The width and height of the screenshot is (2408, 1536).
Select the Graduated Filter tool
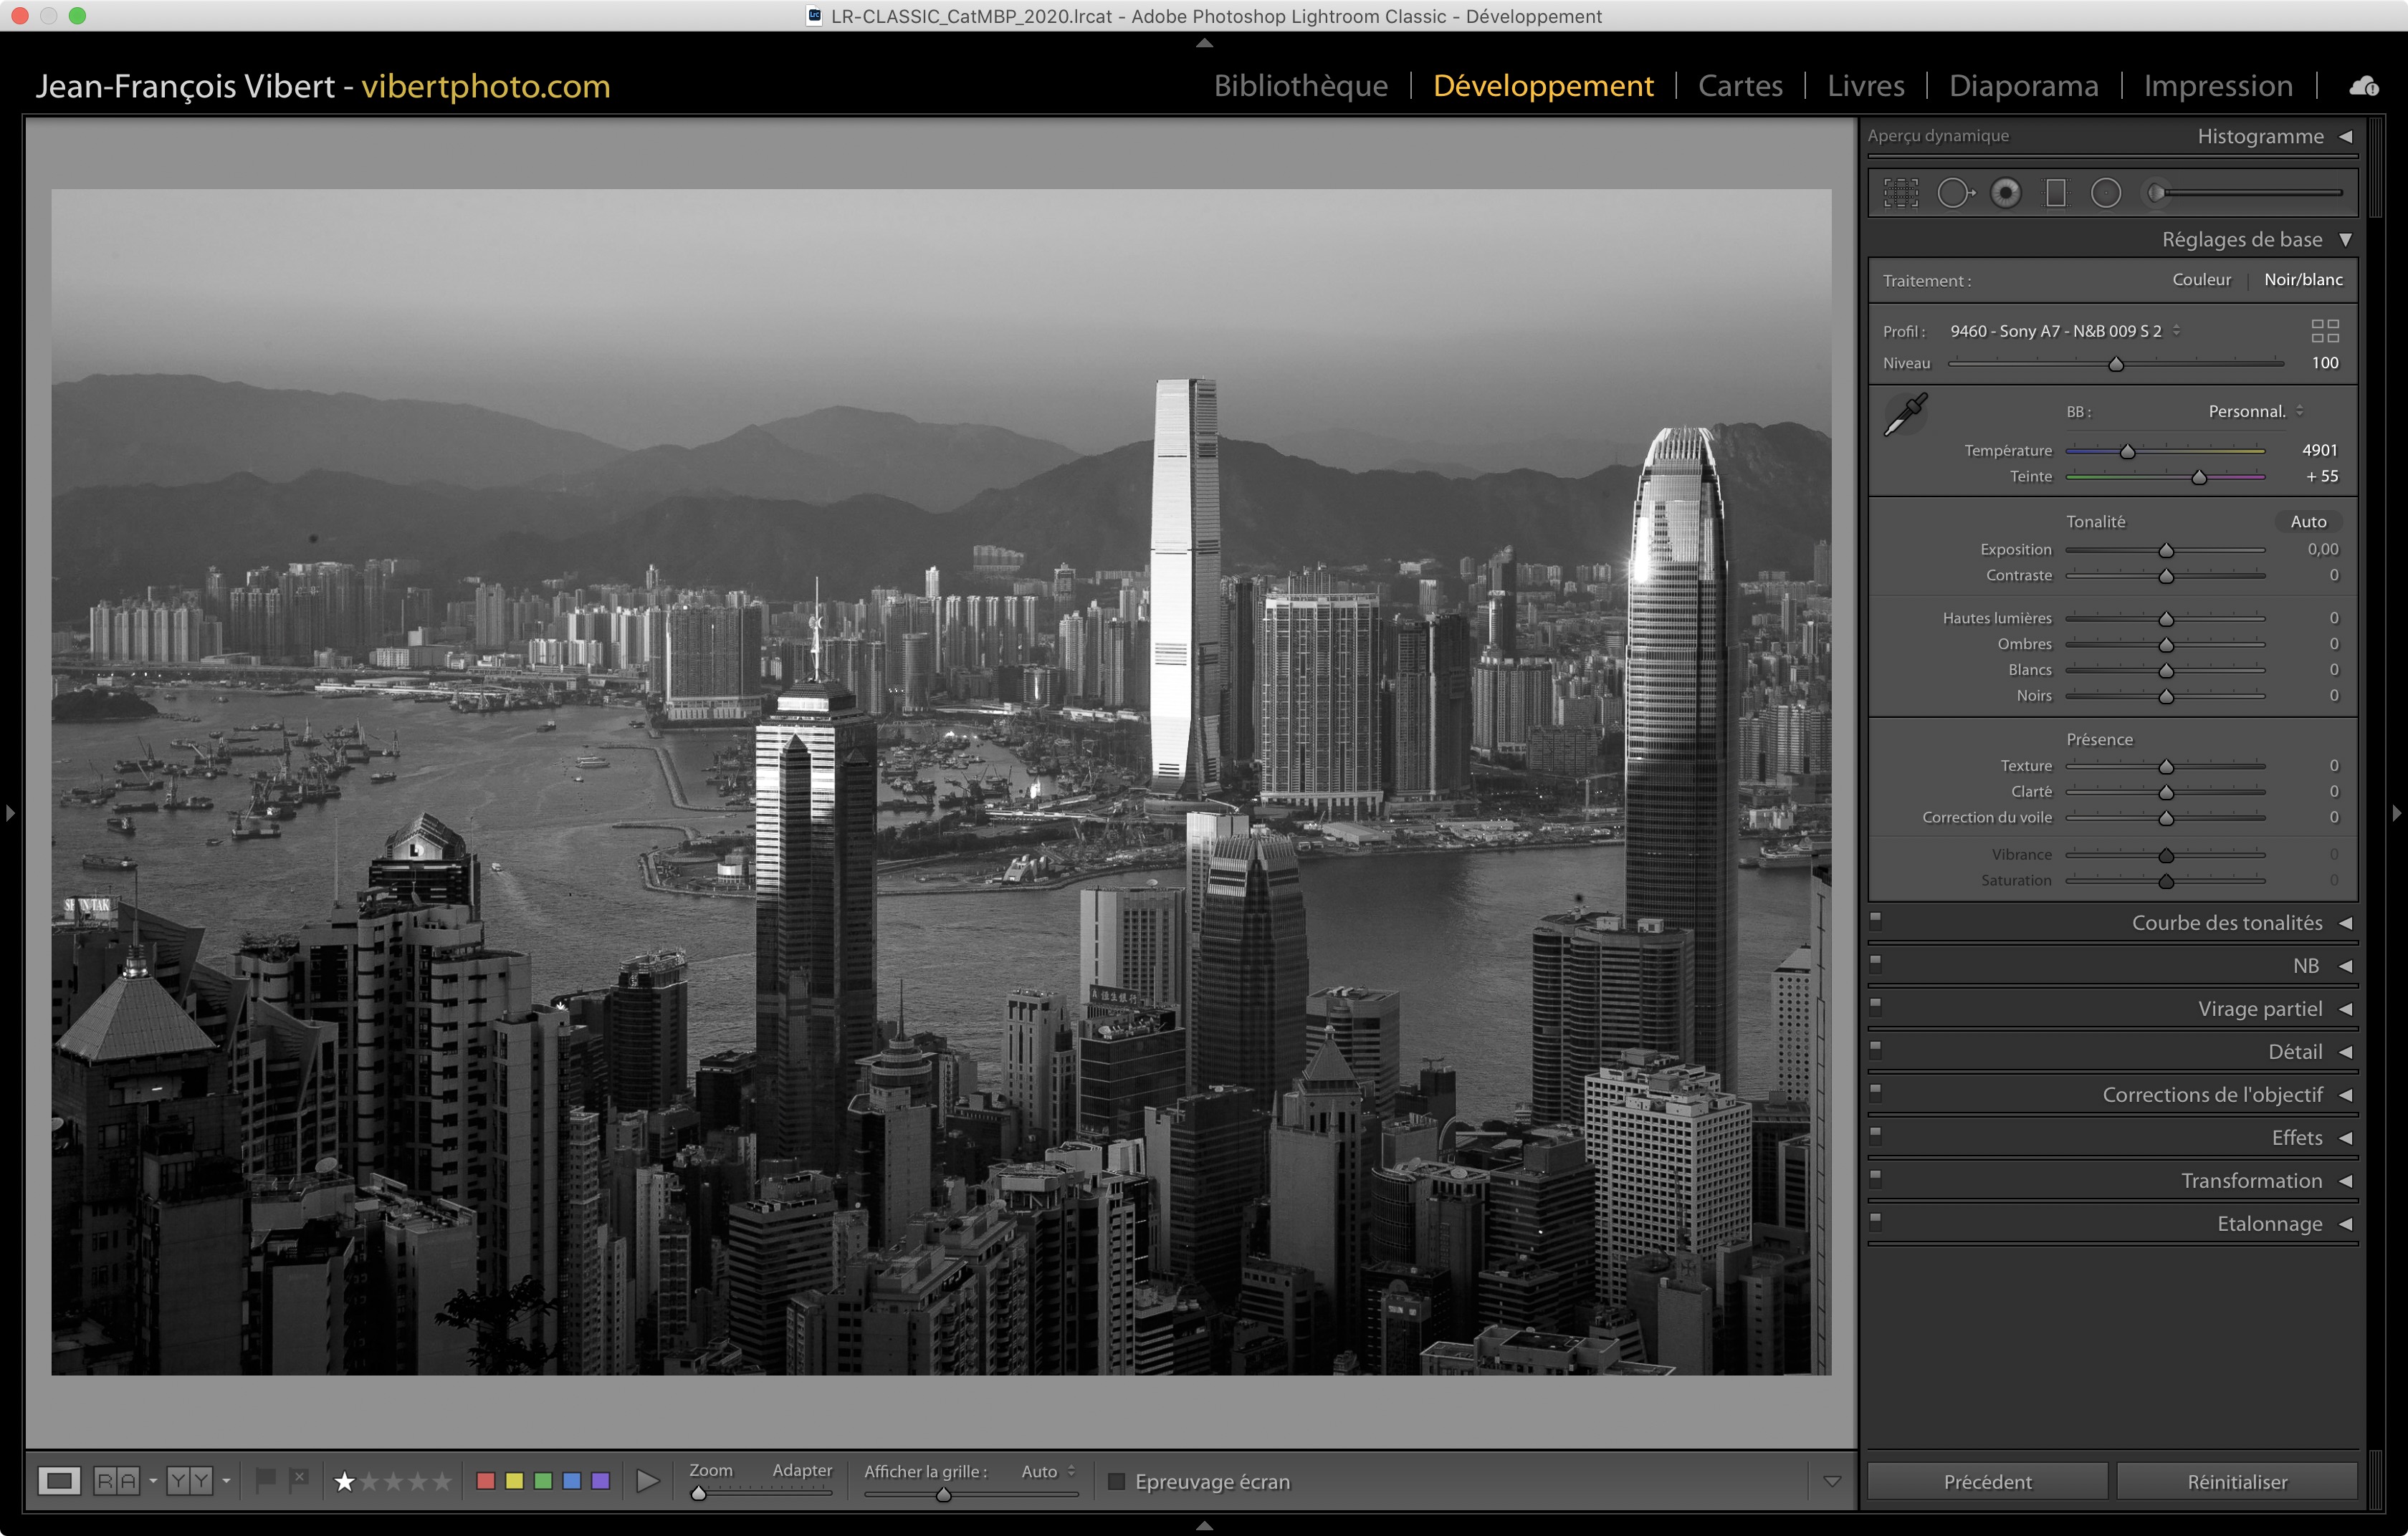[x=2056, y=193]
